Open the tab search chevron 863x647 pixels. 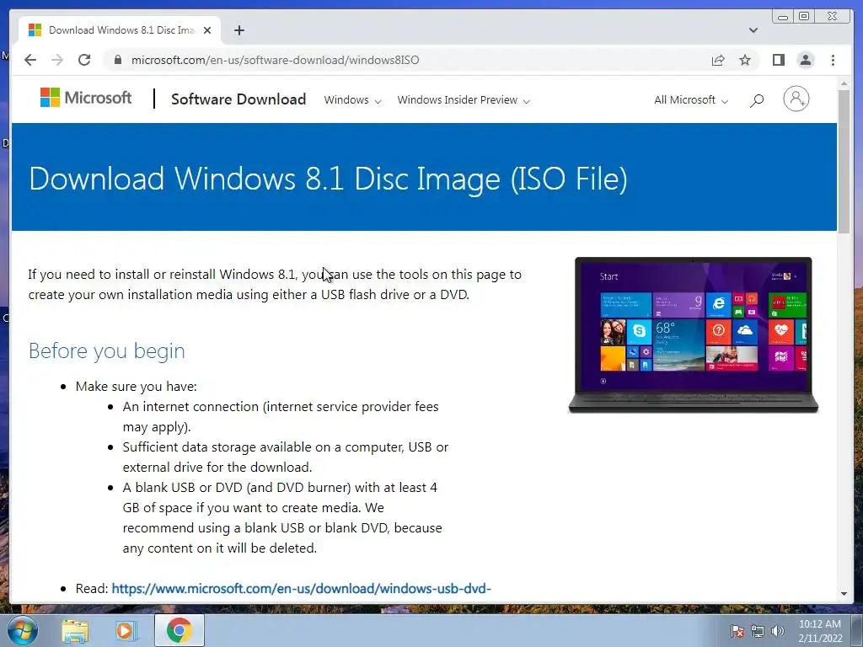(x=753, y=30)
